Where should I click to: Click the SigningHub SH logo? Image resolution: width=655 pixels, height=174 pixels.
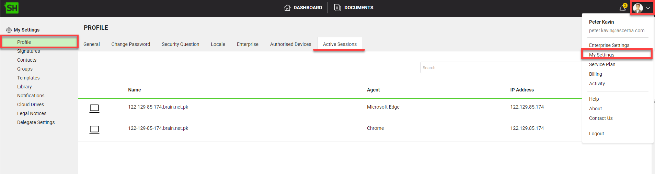coord(11,8)
